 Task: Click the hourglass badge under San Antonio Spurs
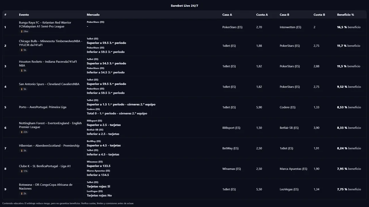point(23,89)
